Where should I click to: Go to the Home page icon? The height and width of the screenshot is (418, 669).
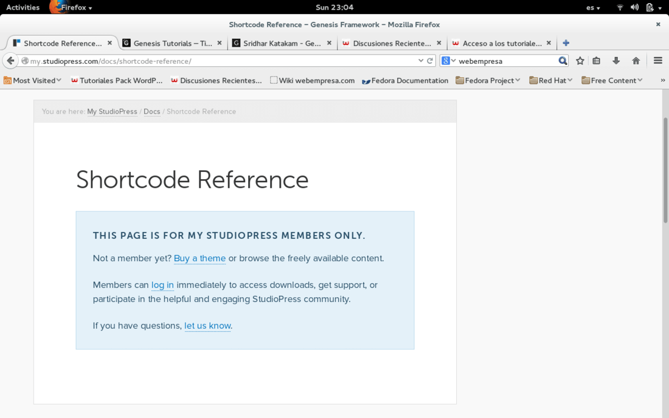(x=636, y=61)
